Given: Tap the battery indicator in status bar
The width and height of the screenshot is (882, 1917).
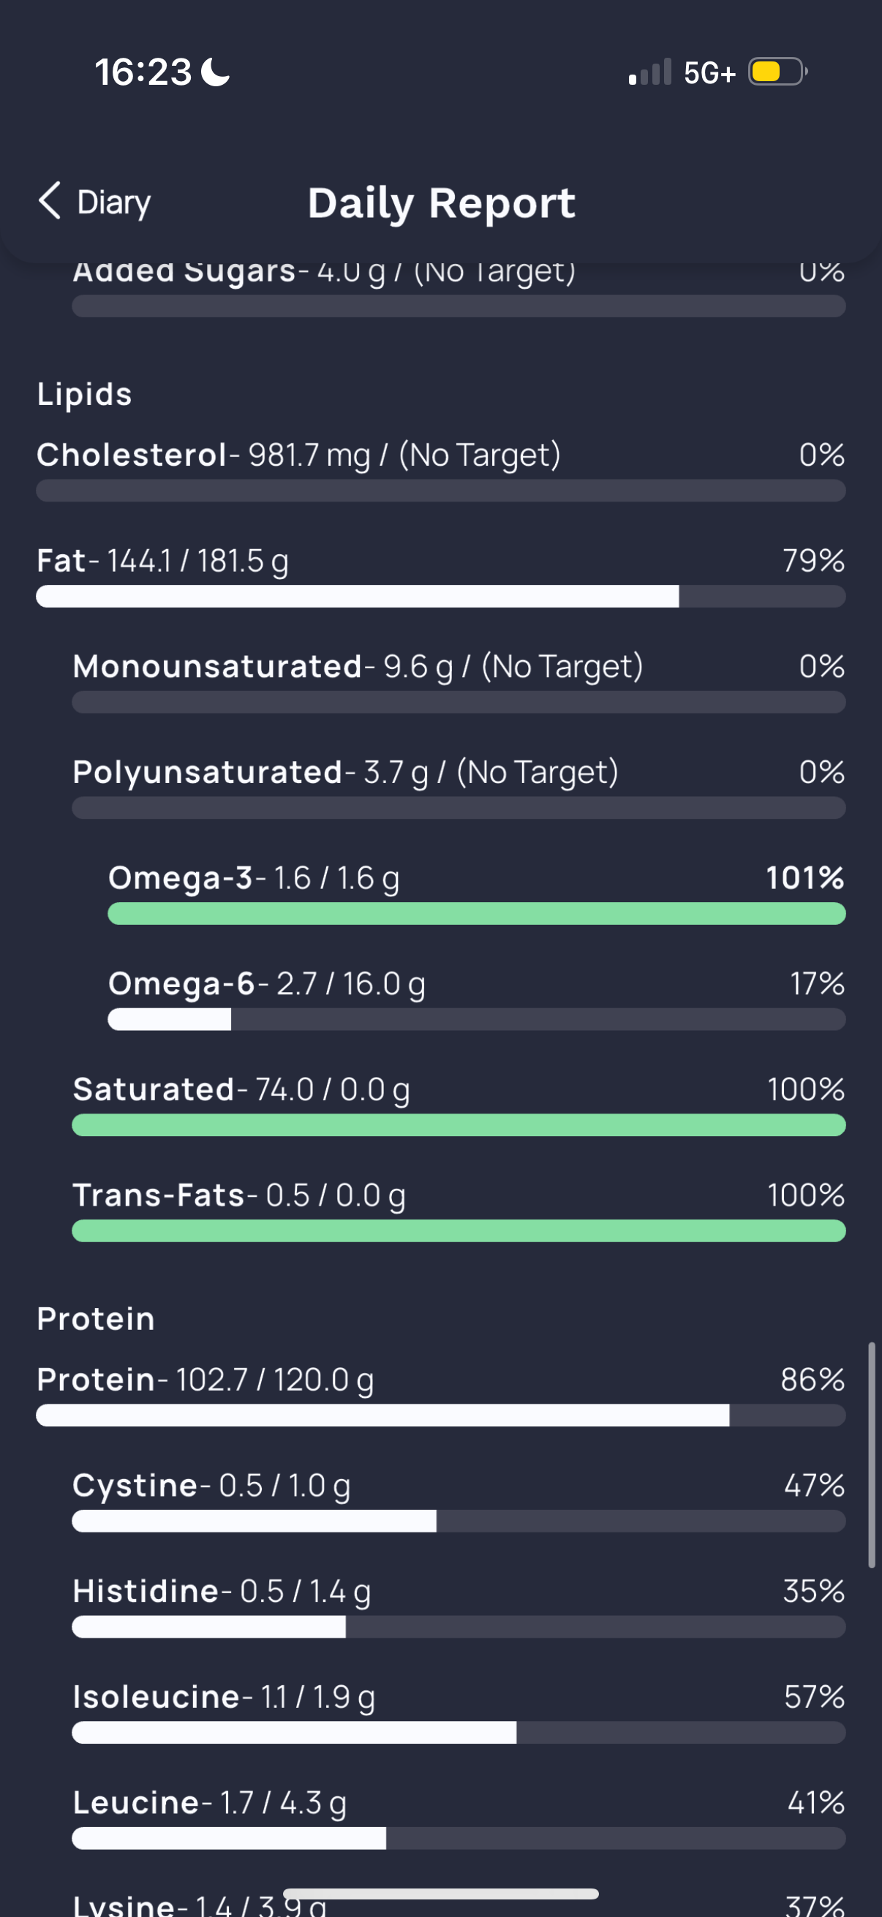Looking at the screenshot, I should (x=778, y=72).
